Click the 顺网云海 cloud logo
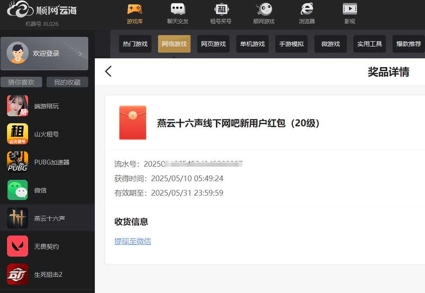 [x=42, y=10]
